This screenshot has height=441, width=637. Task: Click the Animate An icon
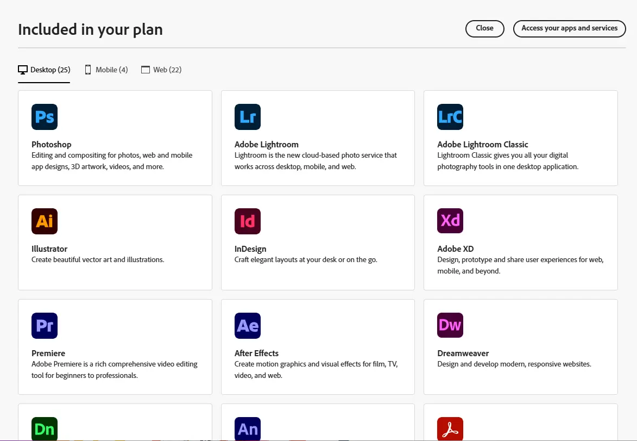click(x=248, y=429)
